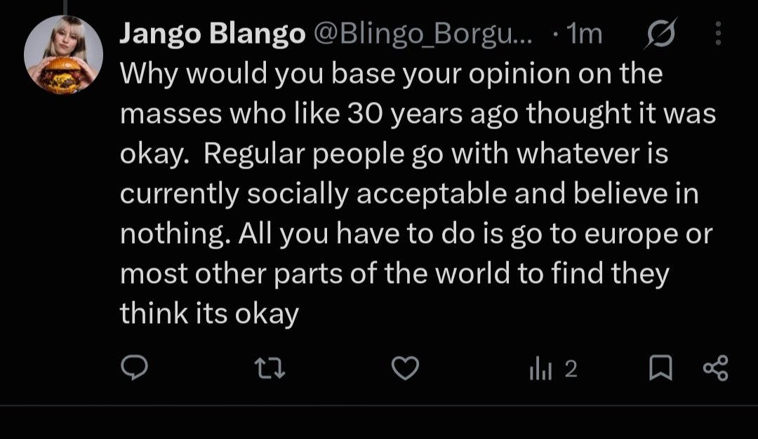
Task: Open the view analytics bar-chart icon
Action: (x=540, y=368)
